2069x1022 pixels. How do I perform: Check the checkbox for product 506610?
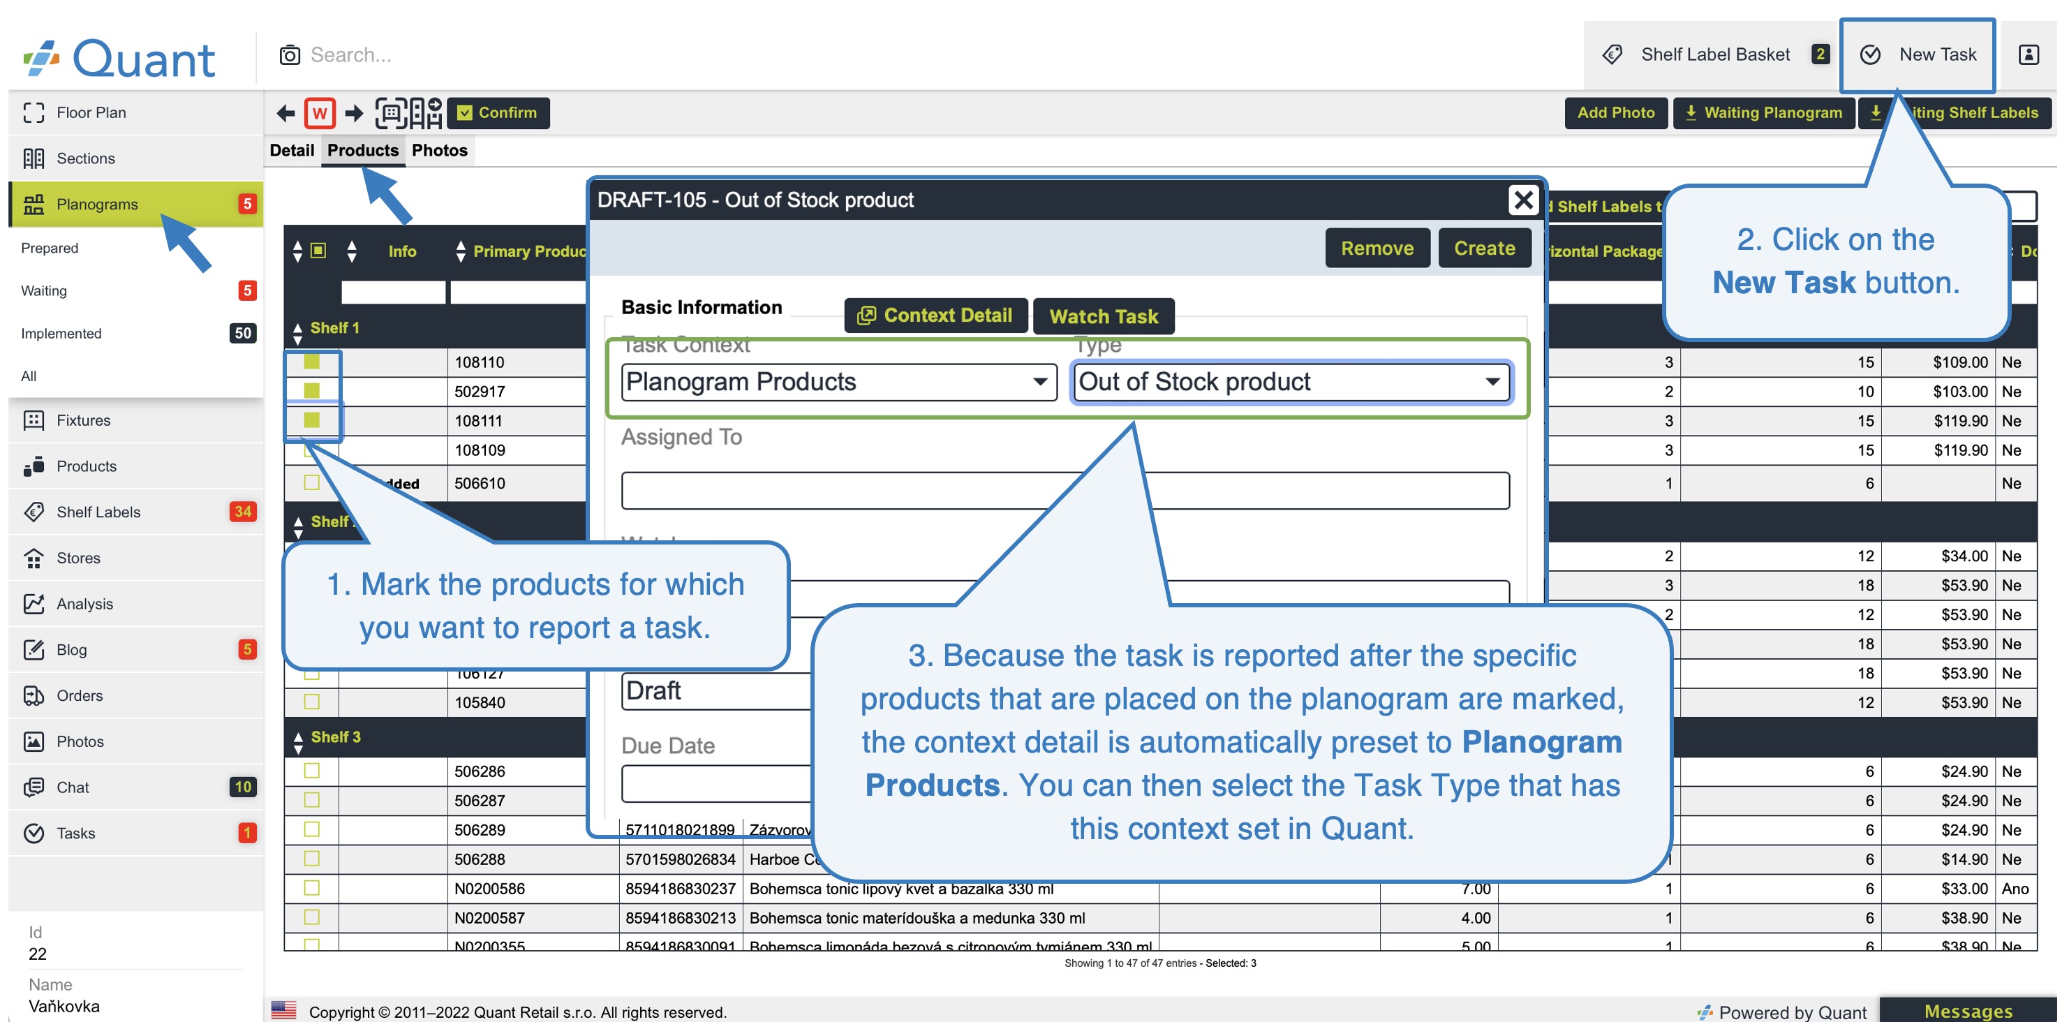pyautogui.click(x=311, y=482)
